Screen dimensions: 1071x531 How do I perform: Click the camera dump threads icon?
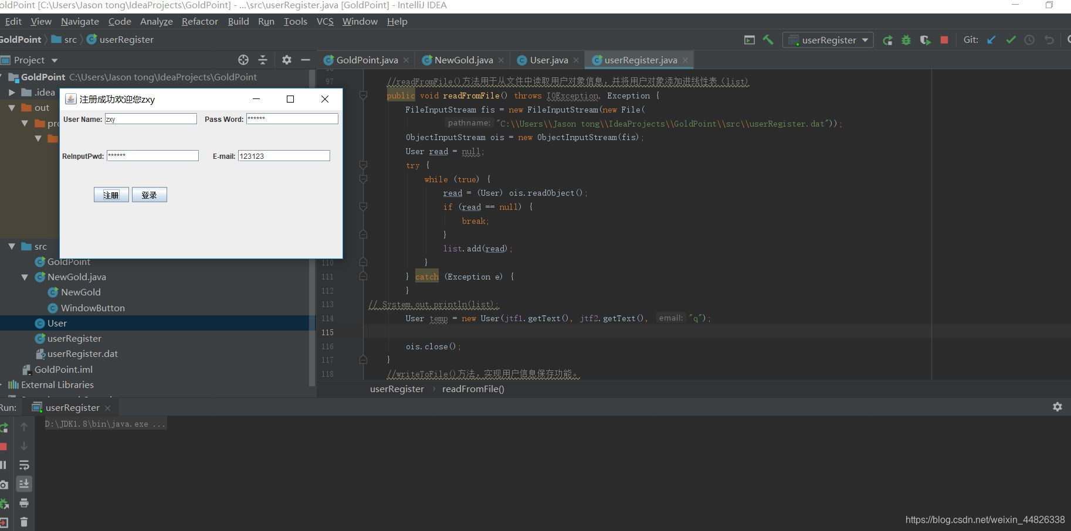click(4, 485)
